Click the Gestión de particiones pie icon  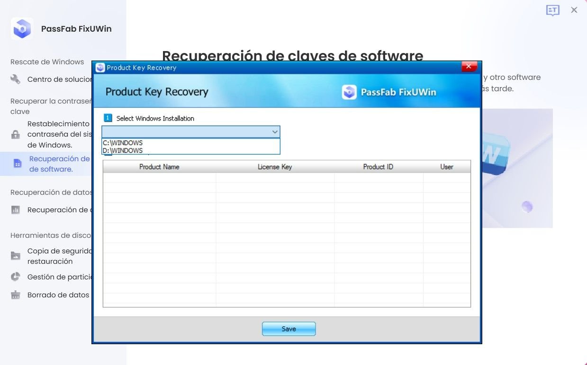15,277
